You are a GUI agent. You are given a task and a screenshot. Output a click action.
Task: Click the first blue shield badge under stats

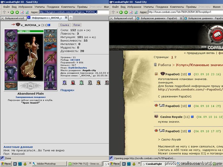65,82
